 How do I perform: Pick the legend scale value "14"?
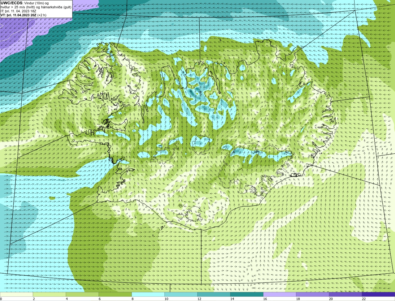pos(232,299)
